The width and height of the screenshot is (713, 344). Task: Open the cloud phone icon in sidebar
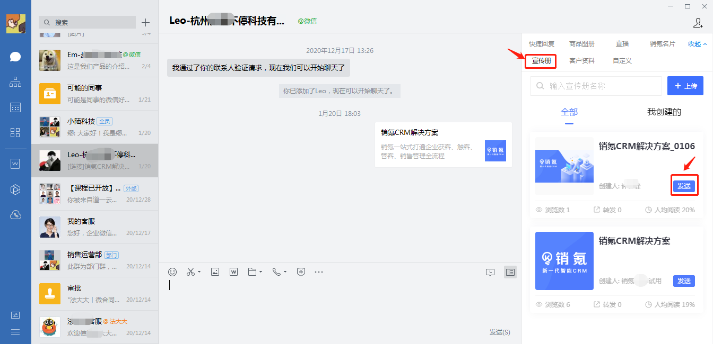[15, 215]
